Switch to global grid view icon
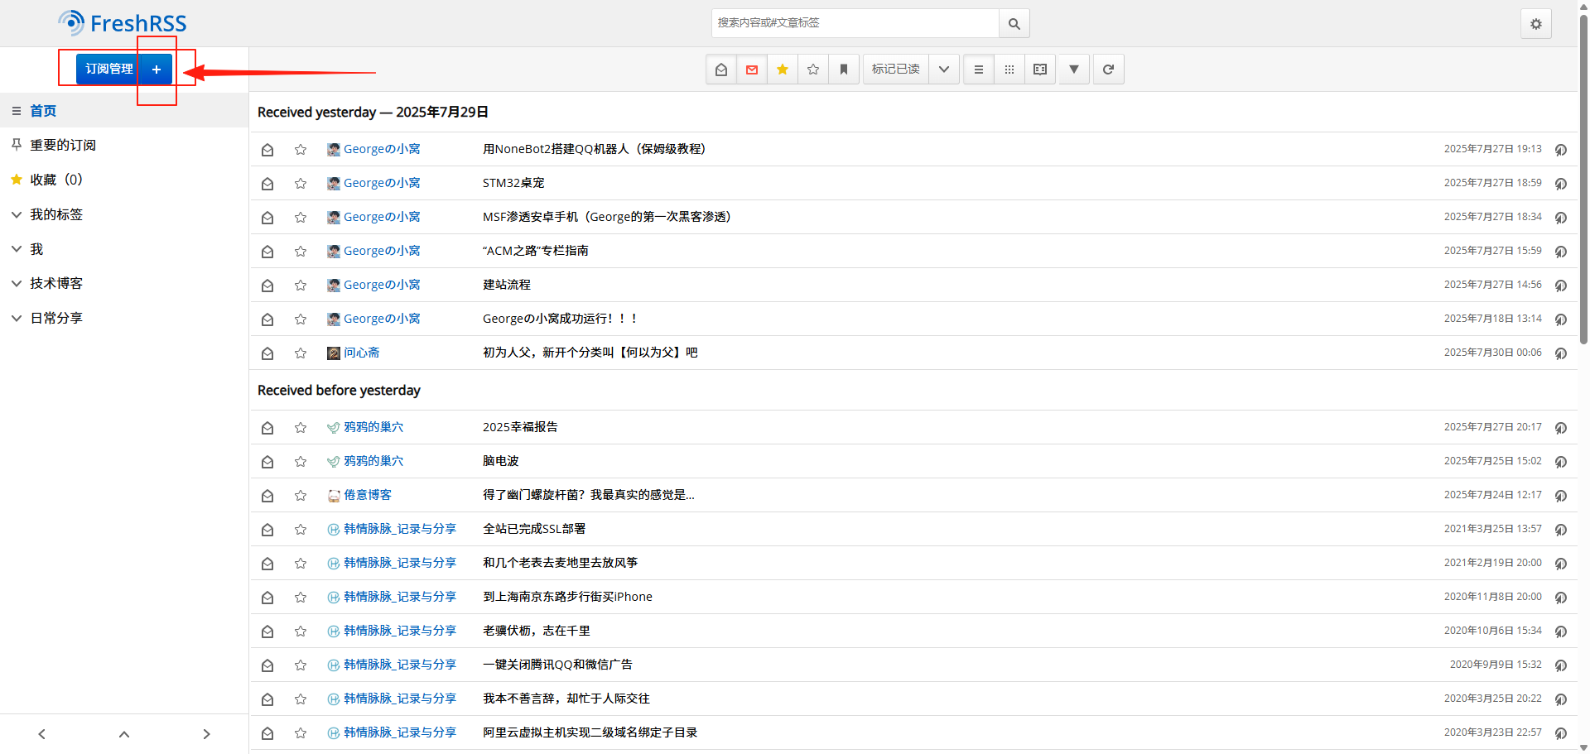Viewport: 1590px width, 754px height. pos(1009,70)
